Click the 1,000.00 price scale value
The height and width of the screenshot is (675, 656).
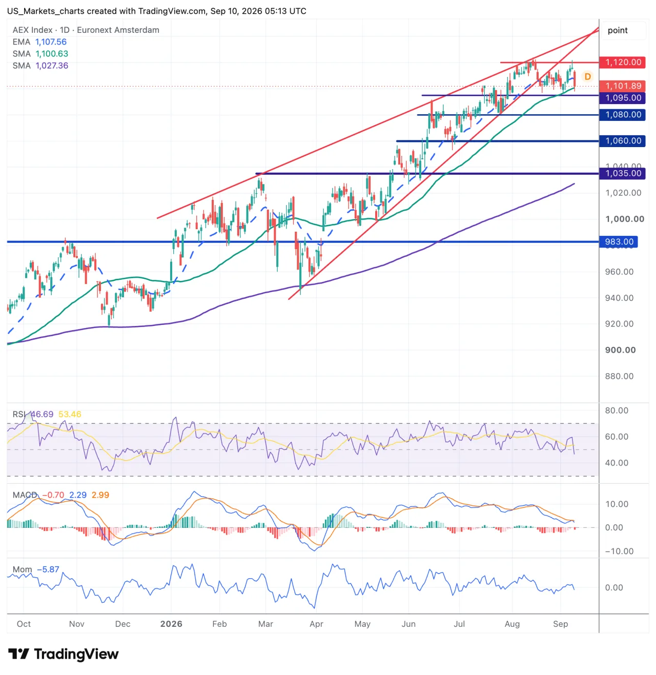pyautogui.click(x=625, y=219)
